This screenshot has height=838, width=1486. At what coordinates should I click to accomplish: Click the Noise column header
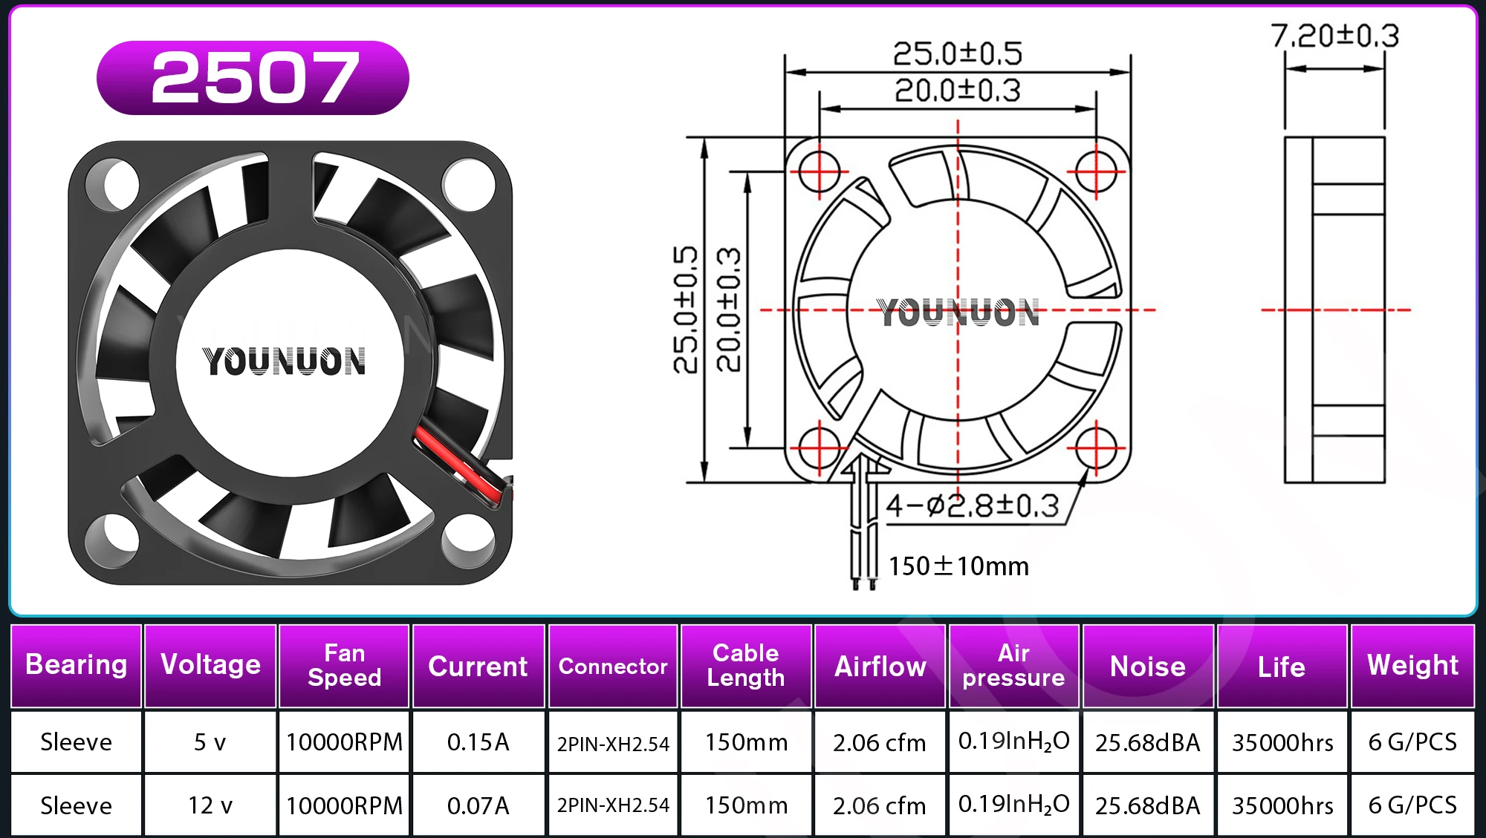click(x=1147, y=666)
